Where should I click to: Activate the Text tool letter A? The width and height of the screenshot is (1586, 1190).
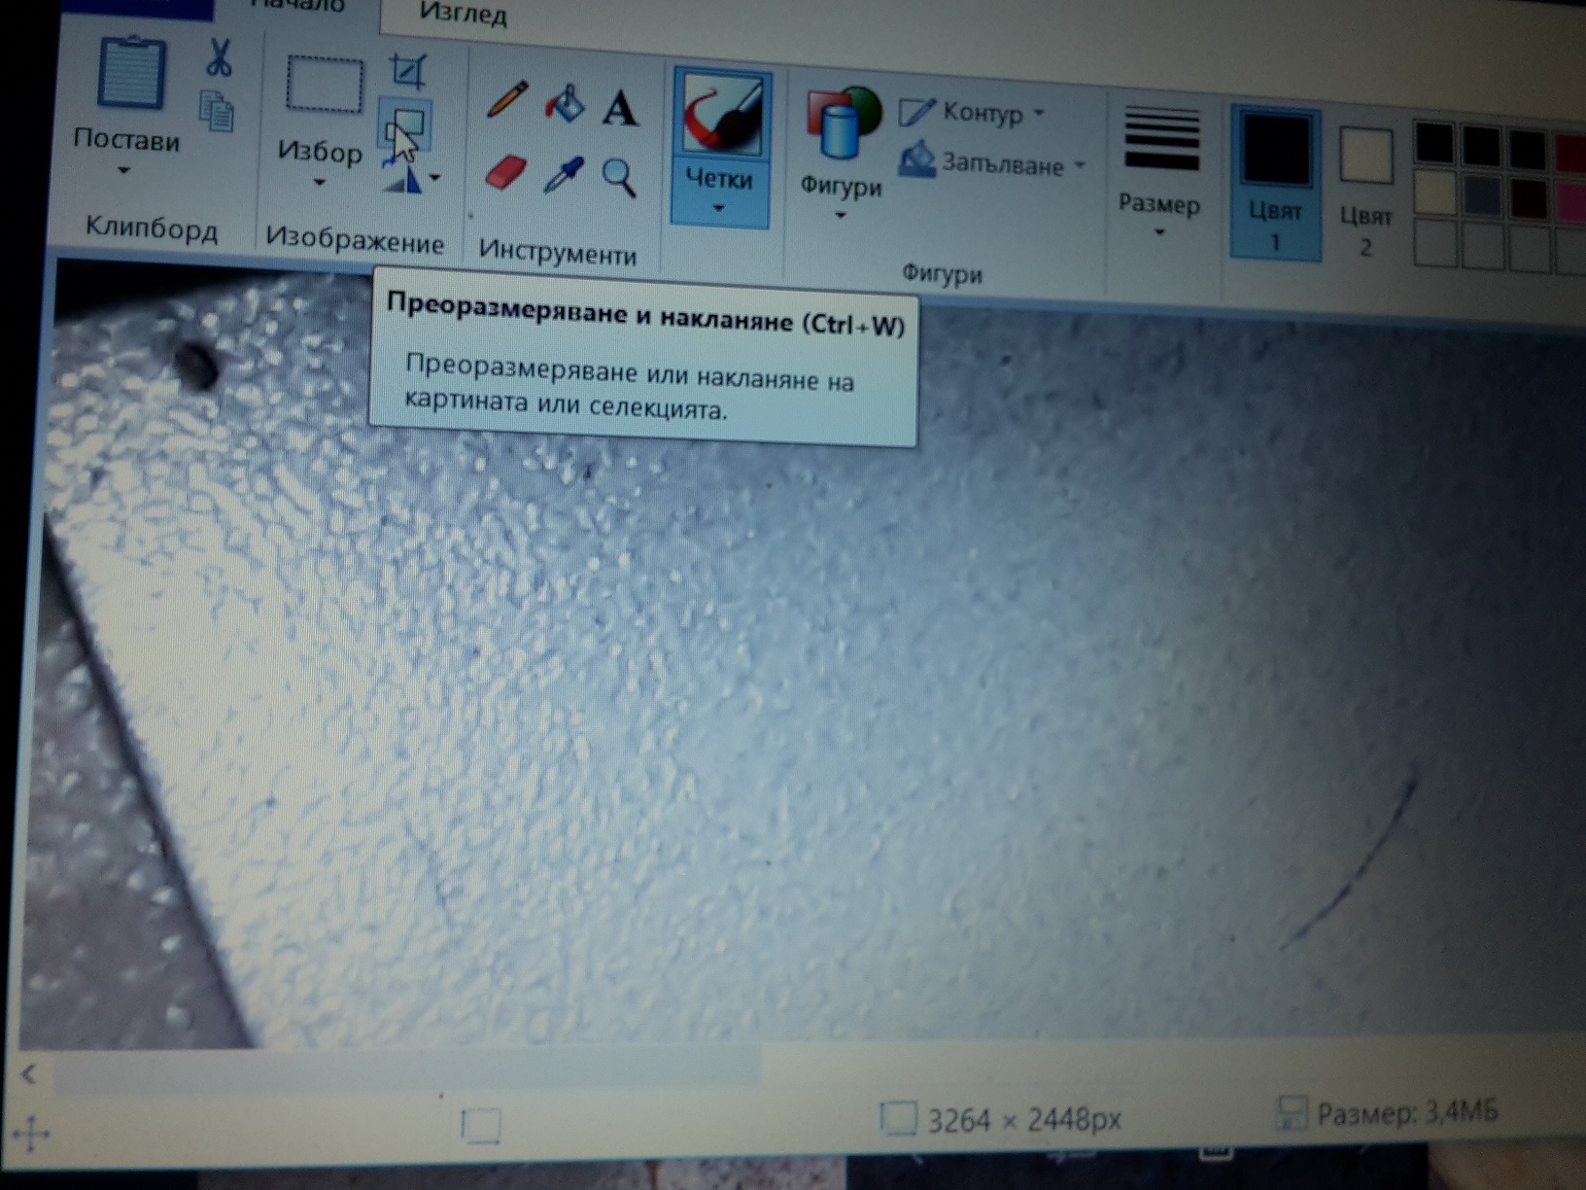pos(620,108)
